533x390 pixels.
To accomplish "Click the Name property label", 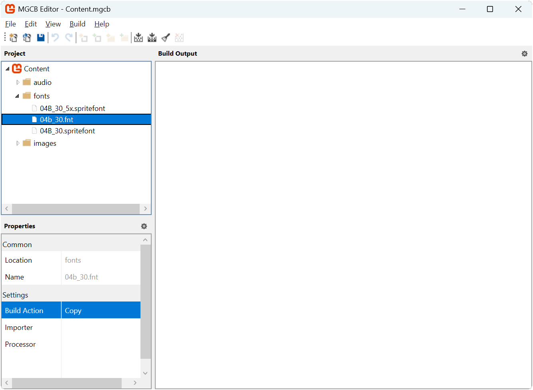I will coord(14,277).
